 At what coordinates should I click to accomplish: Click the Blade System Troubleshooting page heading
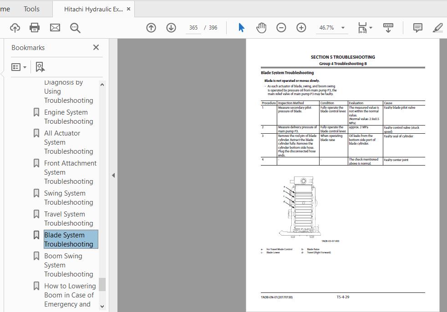[x=287, y=73]
